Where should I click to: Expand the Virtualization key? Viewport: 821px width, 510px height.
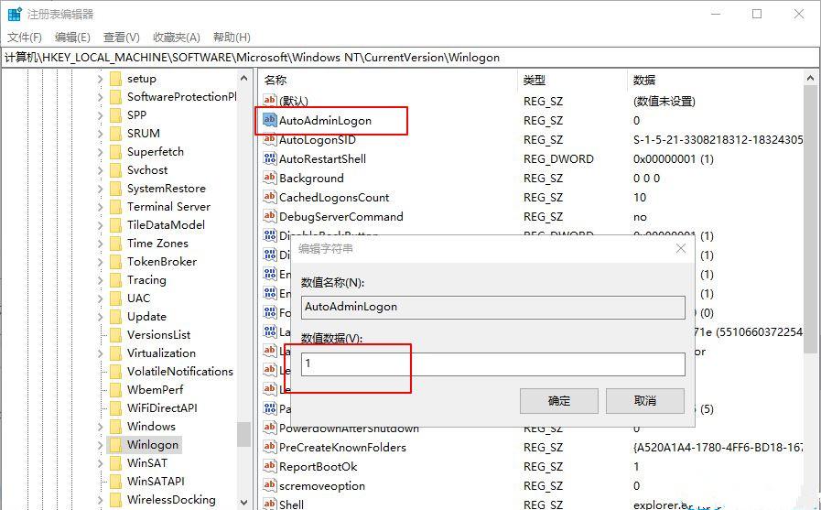100,353
